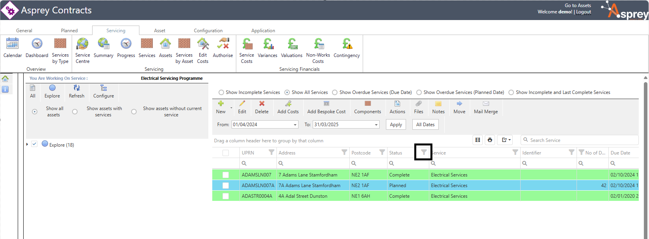Open Mail Merge tool
649x239 pixels.
pos(486,107)
